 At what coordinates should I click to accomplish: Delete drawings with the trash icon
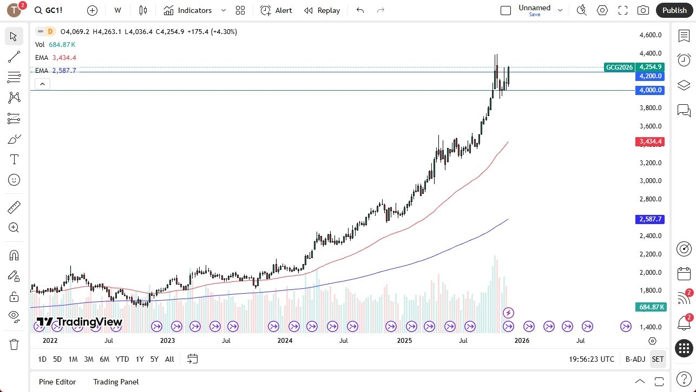(x=14, y=344)
